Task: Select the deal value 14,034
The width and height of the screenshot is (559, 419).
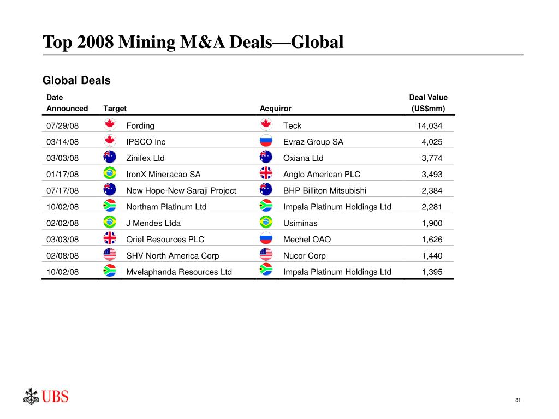Action: [430, 126]
